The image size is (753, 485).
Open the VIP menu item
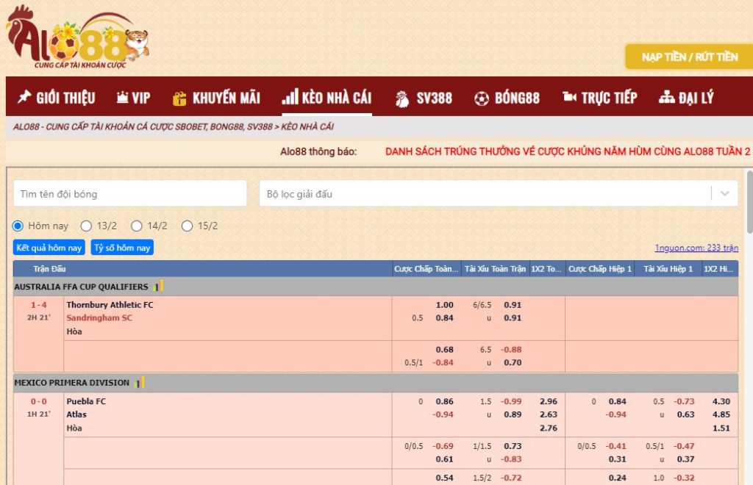[x=134, y=98]
